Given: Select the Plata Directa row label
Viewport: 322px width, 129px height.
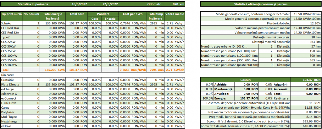Looking at the screenshot, I should [10, 85].
